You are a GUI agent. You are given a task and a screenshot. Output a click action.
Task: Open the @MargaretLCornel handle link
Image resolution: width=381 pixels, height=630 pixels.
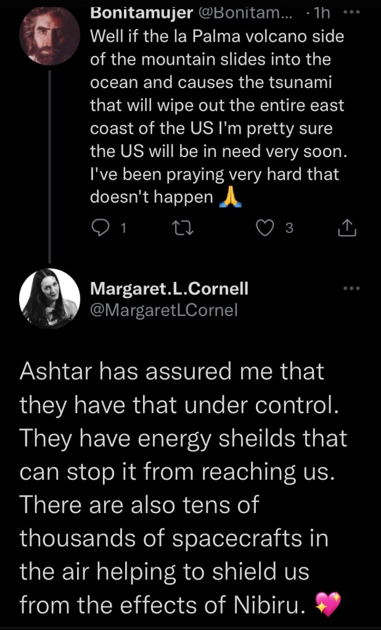[164, 310]
